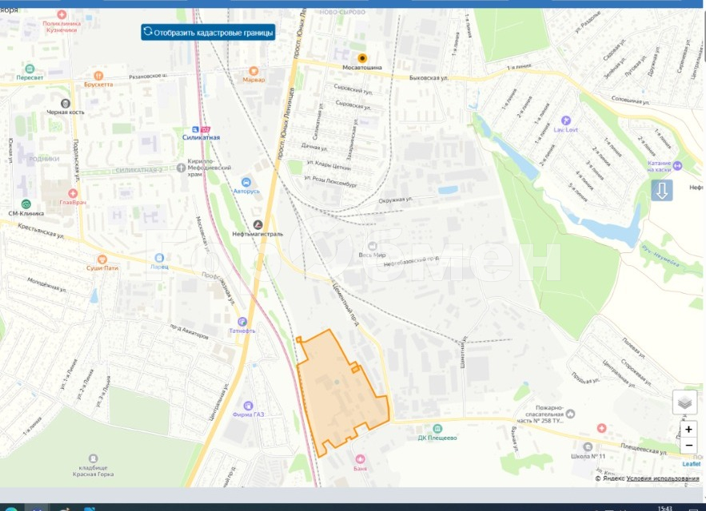Zoom in with the plus button
Screen dimensions: 706x511
(x=688, y=430)
